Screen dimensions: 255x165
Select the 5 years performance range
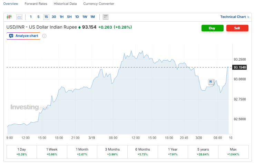click(203, 152)
